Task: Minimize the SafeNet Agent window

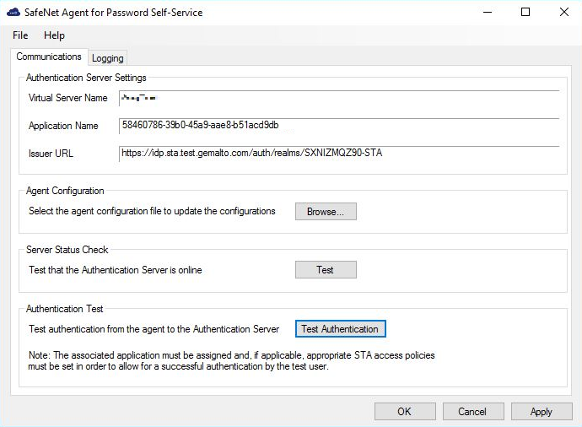Action: [488, 13]
